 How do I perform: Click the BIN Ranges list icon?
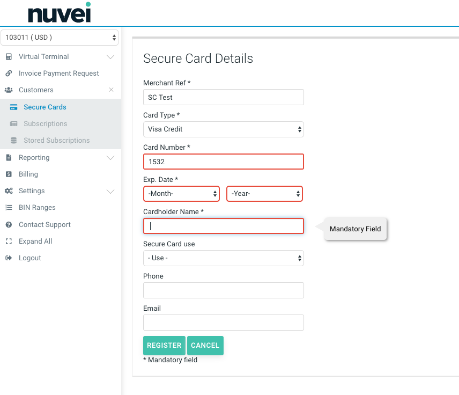coord(9,208)
